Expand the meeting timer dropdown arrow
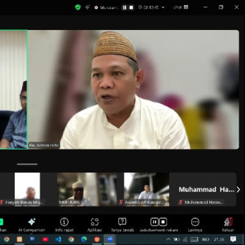245x245 pixels. tap(163, 7)
